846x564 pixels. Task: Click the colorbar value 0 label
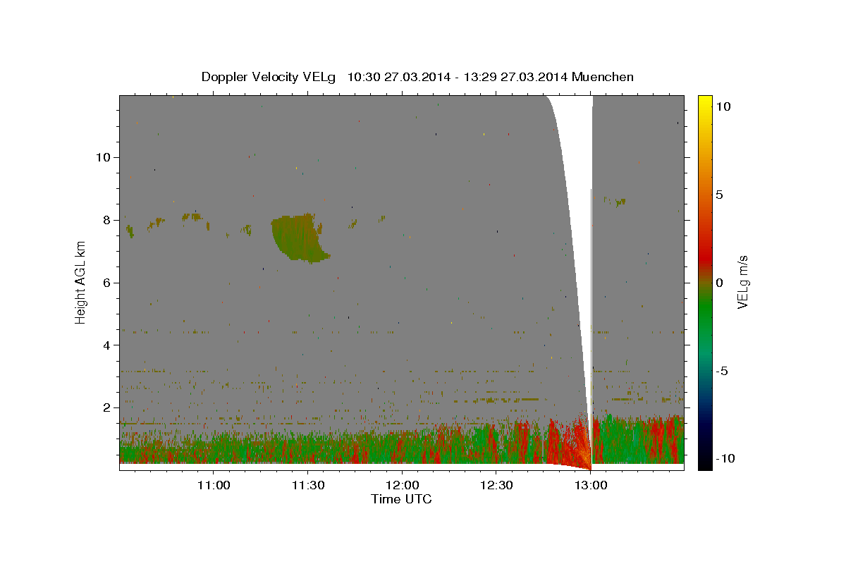point(719,283)
